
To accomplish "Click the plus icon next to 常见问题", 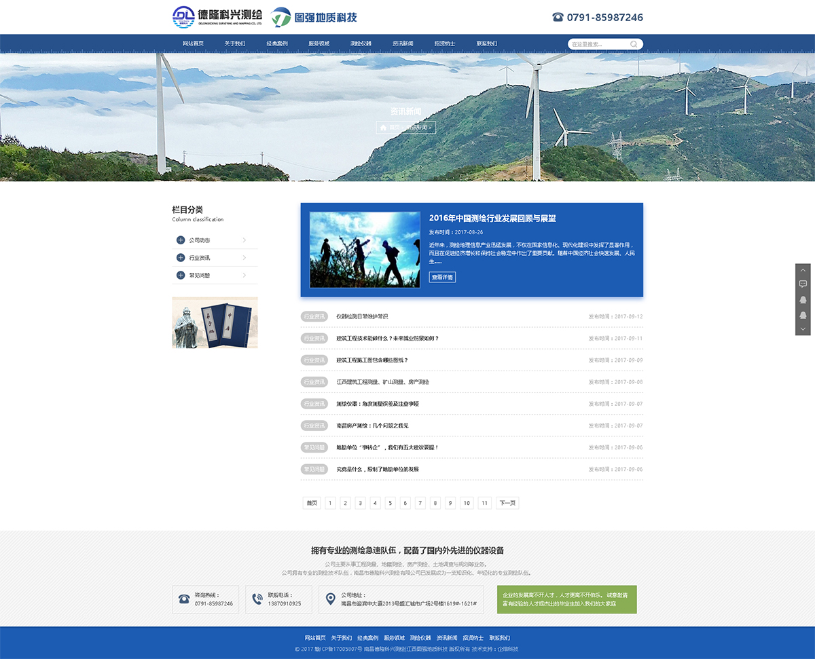I will pyautogui.click(x=181, y=276).
